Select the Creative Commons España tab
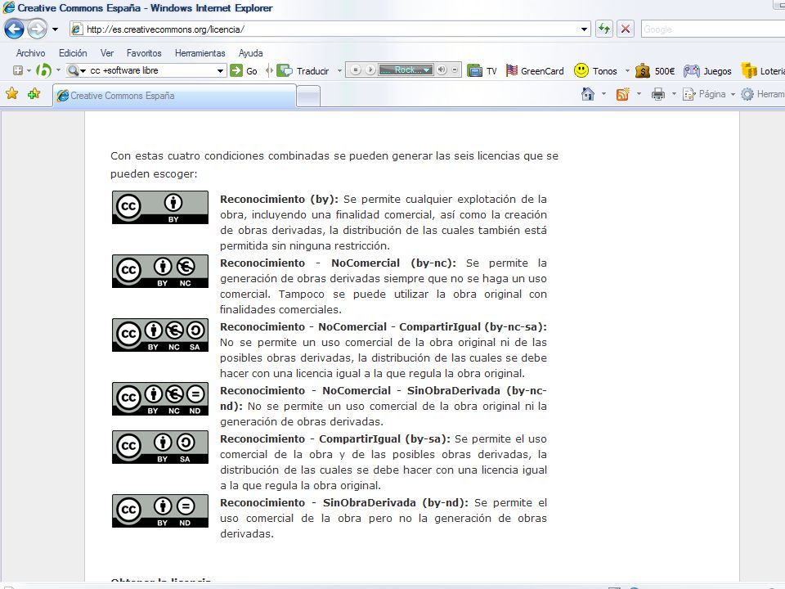This screenshot has height=589, width=785. [174, 95]
